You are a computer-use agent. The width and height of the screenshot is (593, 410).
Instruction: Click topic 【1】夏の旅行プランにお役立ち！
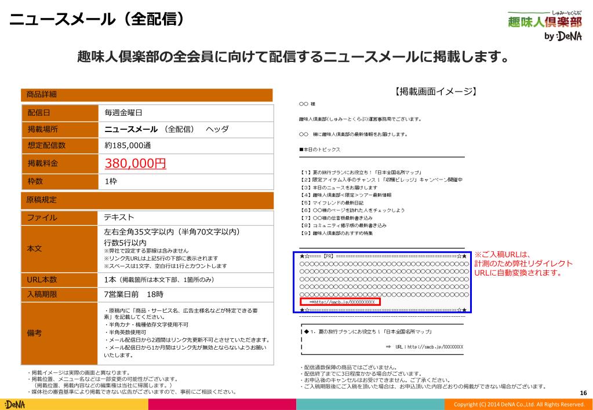tap(361, 173)
